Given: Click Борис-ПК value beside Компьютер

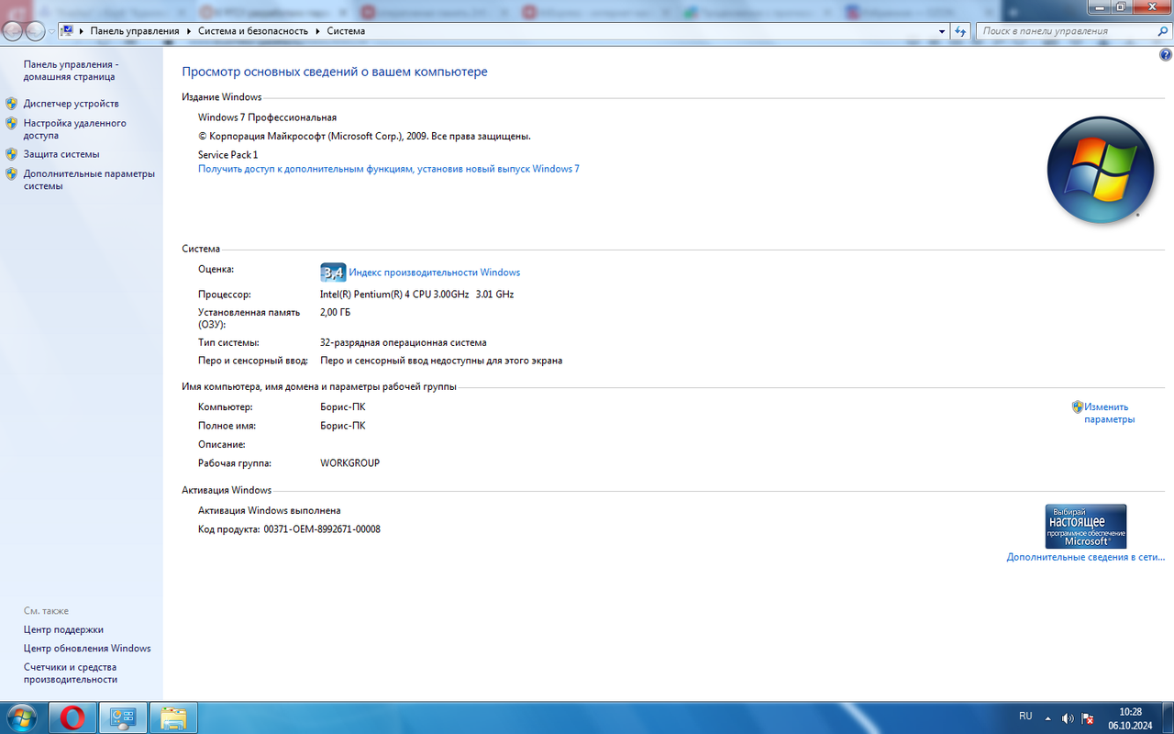Looking at the screenshot, I should [x=342, y=406].
